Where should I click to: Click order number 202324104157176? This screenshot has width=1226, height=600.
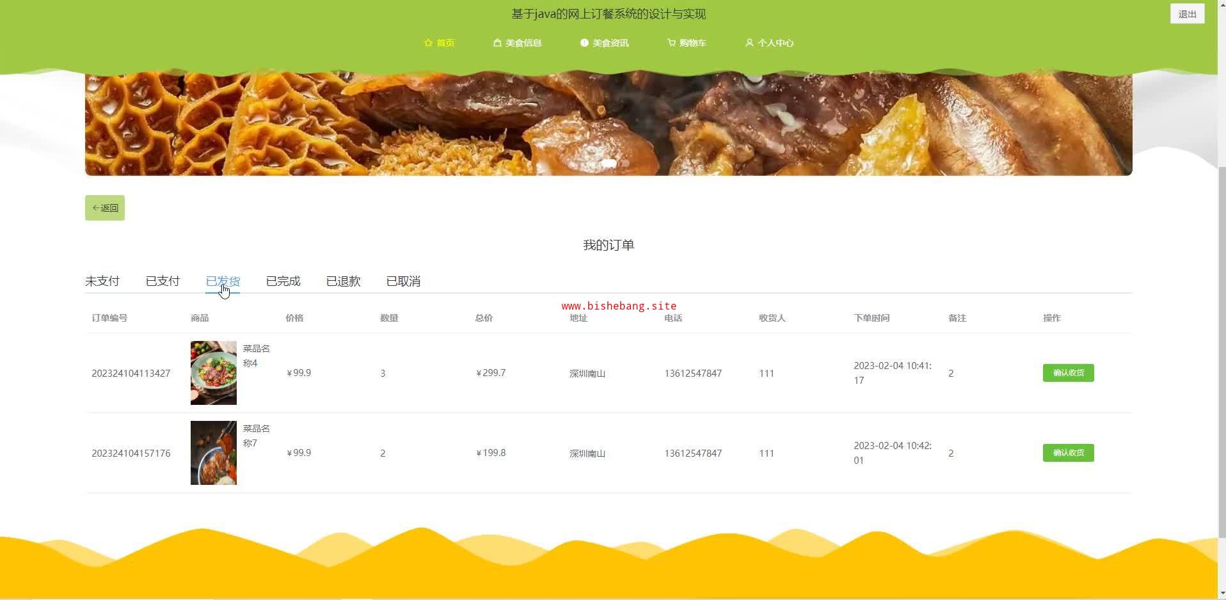(x=131, y=454)
